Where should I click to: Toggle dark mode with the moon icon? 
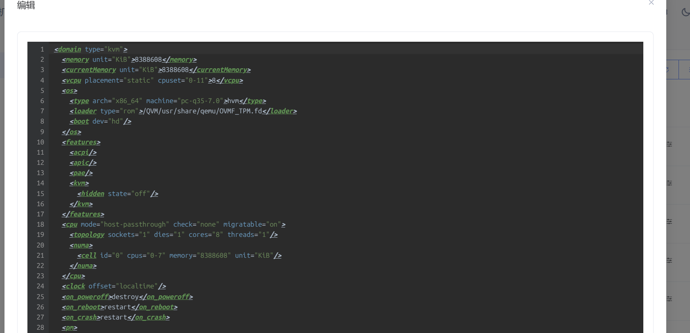point(685,12)
